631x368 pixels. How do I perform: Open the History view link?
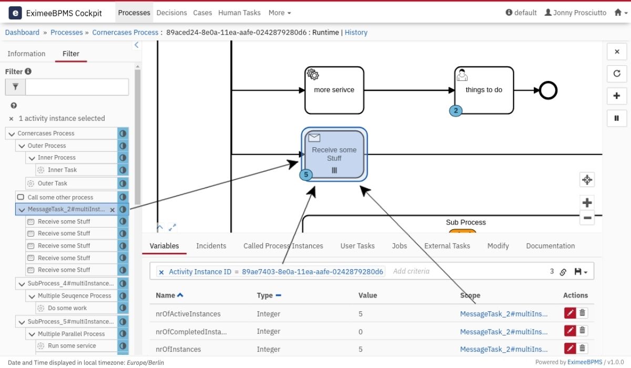[356, 32]
